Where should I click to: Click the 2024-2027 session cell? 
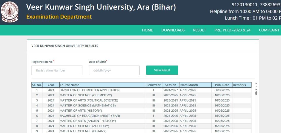tap(171, 90)
